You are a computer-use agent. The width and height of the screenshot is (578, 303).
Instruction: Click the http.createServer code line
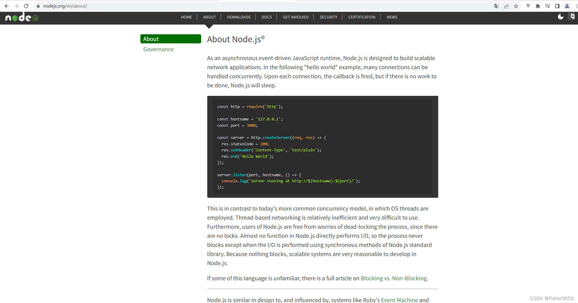[x=271, y=138]
